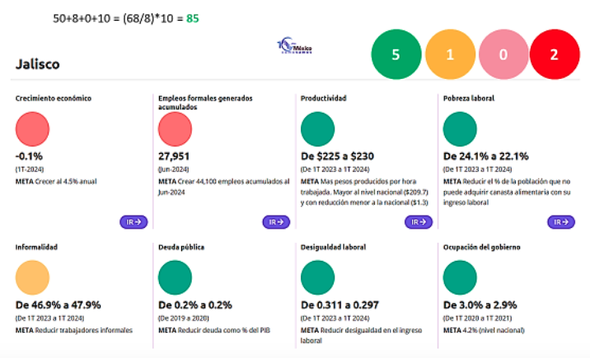Click the orange Informalidad indicator circle

pos(32,277)
